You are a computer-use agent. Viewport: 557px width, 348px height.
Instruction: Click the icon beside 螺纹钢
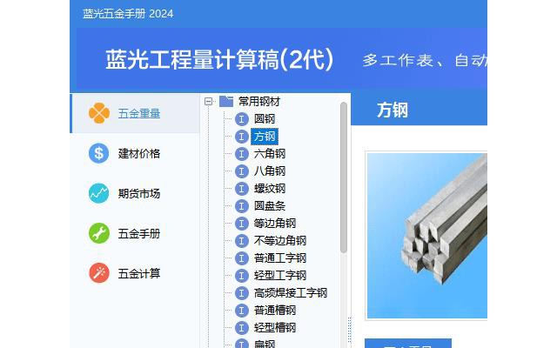click(x=242, y=189)
